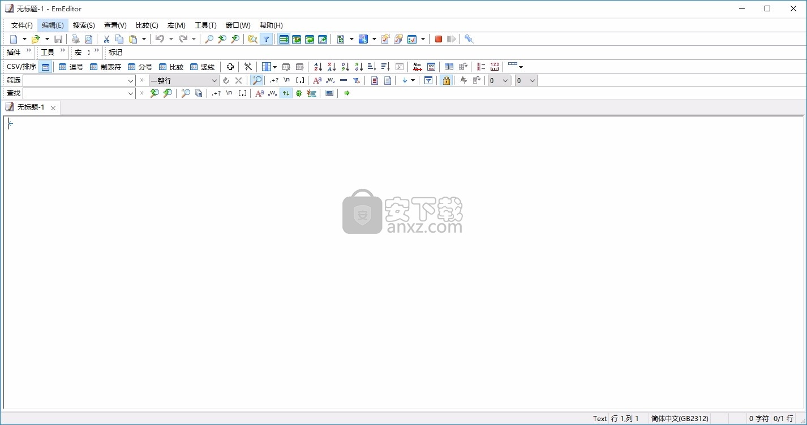Expand the Paste dropdown arrow
The width and height of the screenshot is (807, 425).
[x=144, y=39]
